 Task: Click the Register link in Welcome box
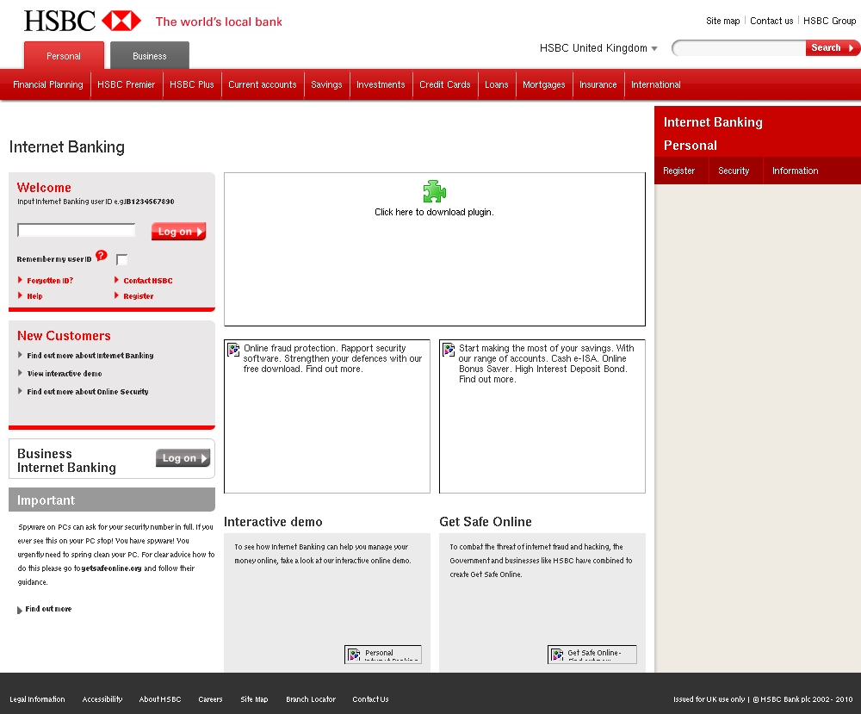[139, 296]
